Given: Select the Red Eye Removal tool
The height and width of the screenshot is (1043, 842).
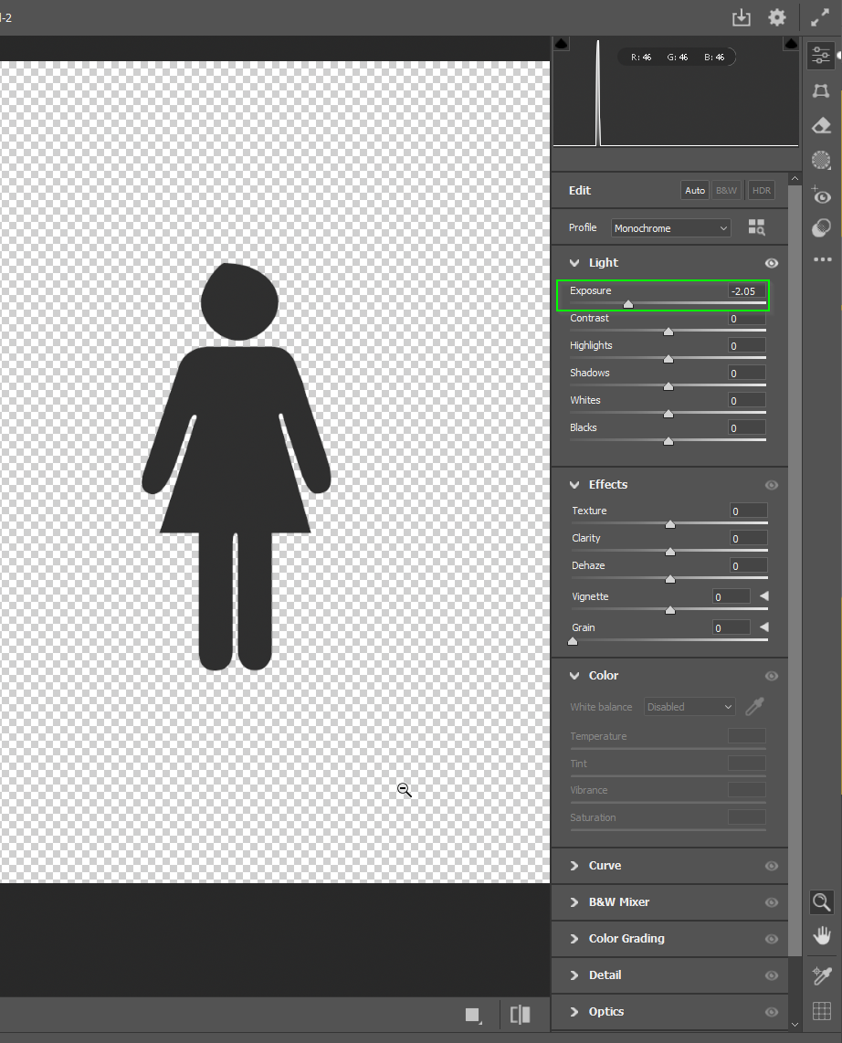Looking at the screenshot, I should pos(820,195).
